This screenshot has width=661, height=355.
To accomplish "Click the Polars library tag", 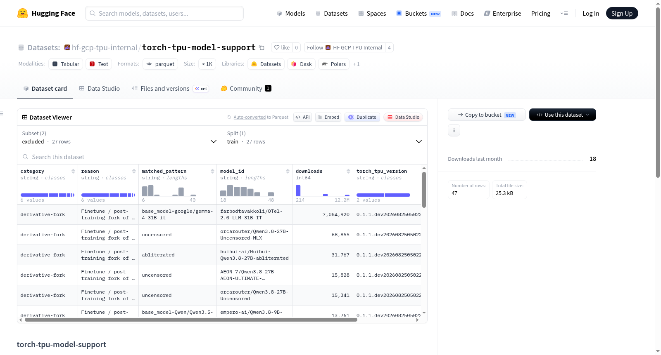I will pyautogui.click(x=334, y=64).
